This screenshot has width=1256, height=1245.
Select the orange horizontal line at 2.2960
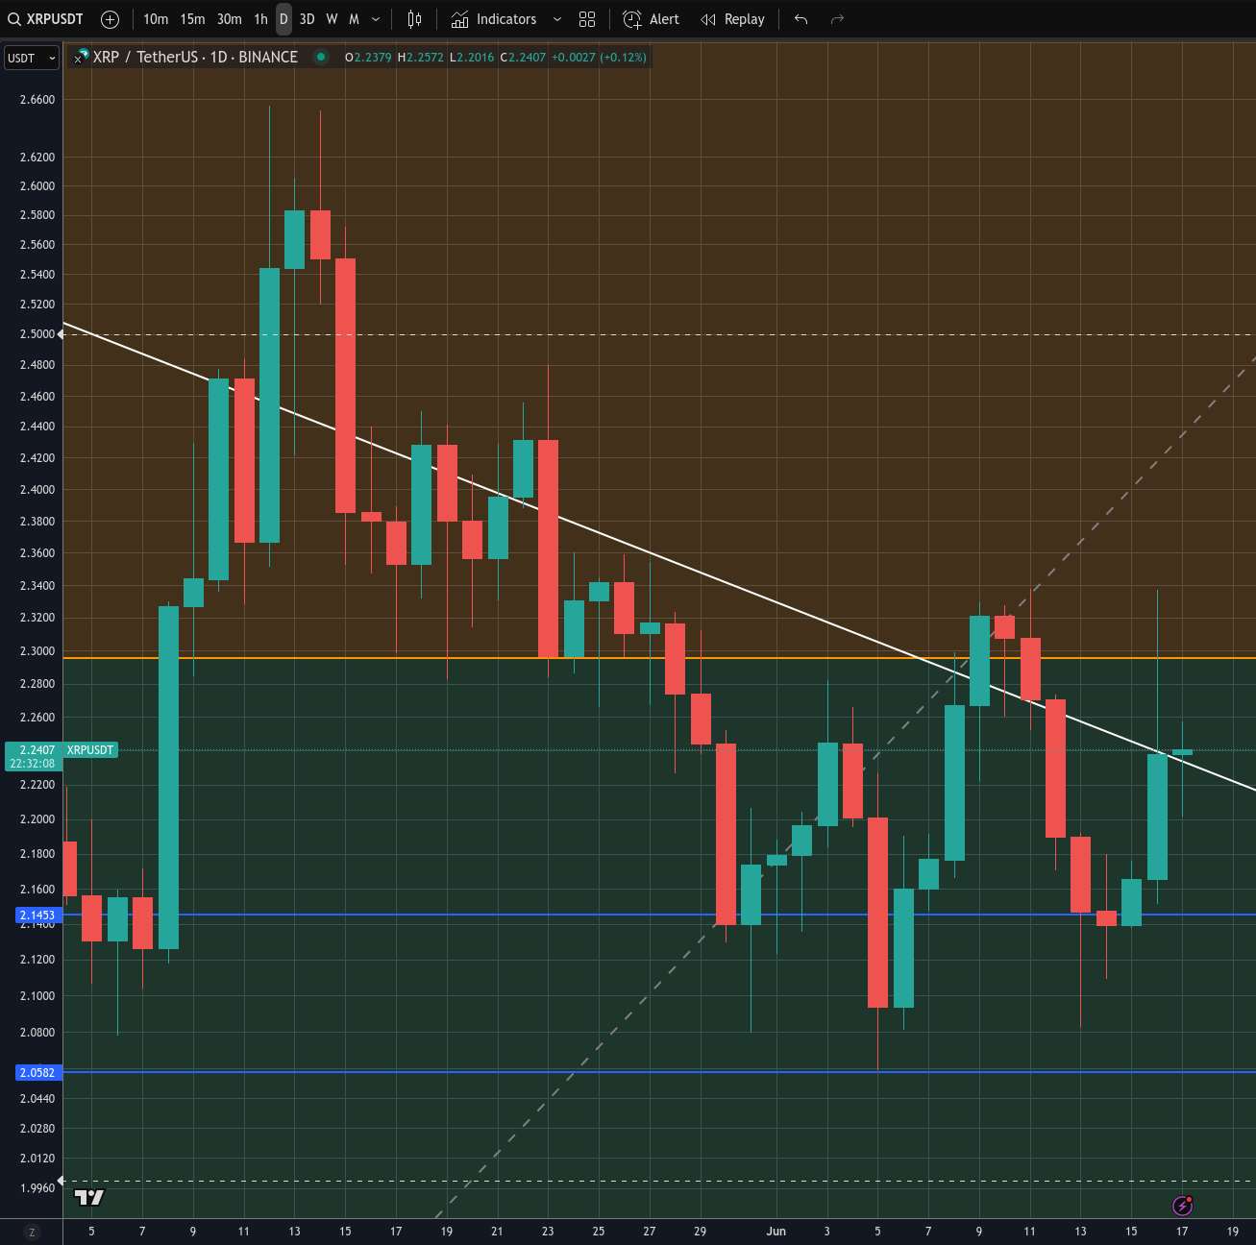point(659,658)
